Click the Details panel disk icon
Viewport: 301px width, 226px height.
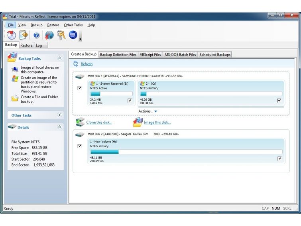[12, 126]
